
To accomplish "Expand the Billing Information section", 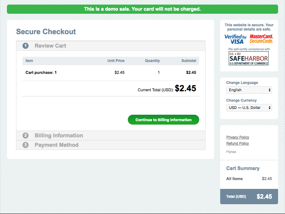I will (111, 136).
